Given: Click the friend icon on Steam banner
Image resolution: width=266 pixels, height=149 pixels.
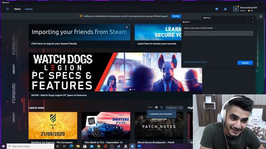Looking at the screenshot, I should (127, 27).
